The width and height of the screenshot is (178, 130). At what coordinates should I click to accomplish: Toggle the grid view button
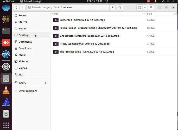[140, 8]
